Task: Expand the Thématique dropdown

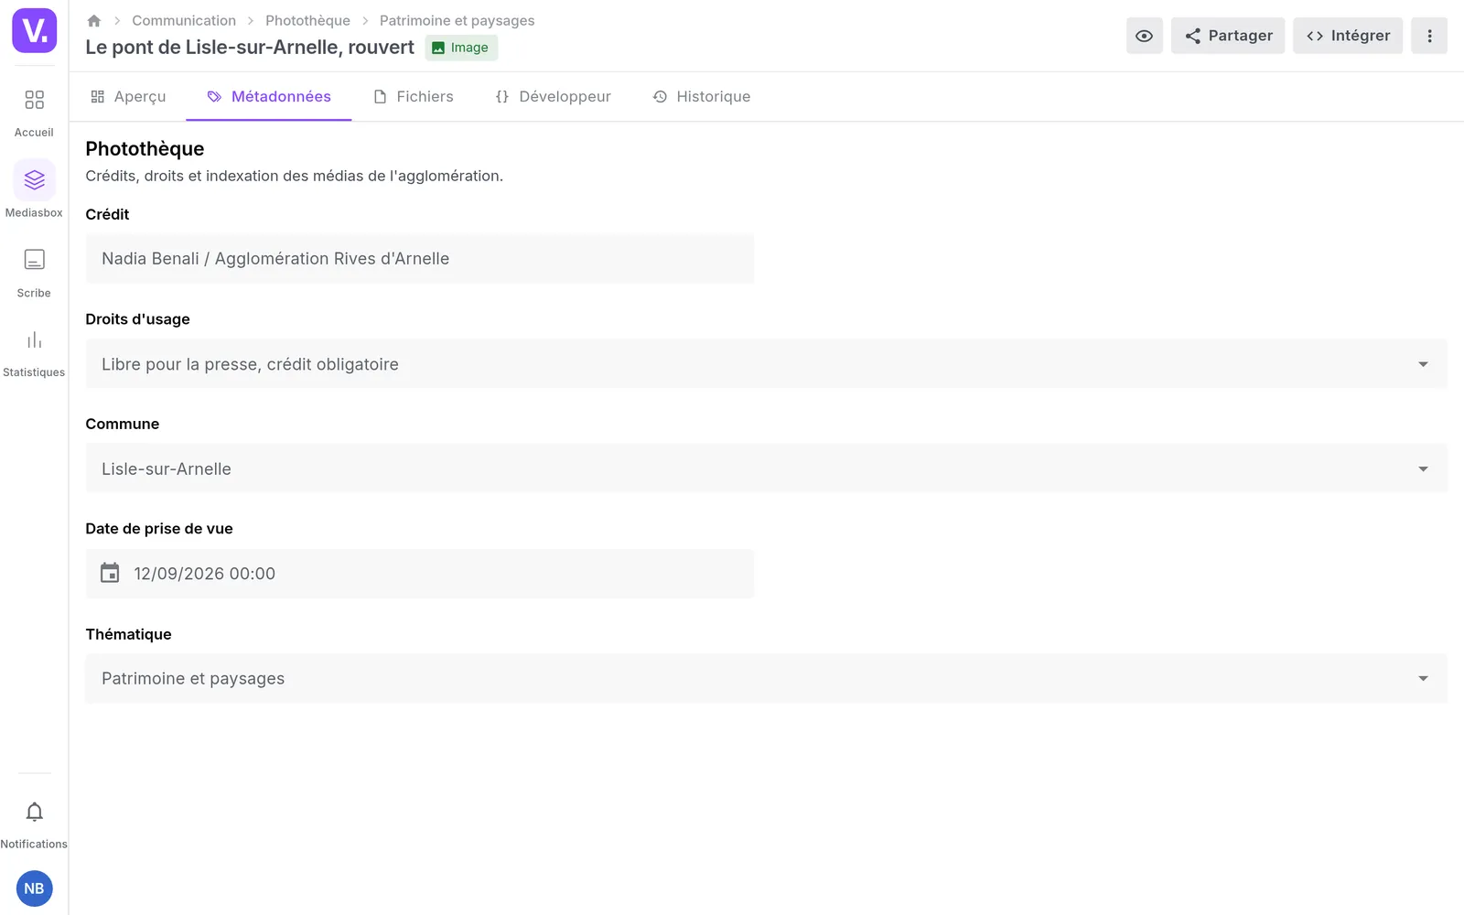Action: tap(766, 679)
